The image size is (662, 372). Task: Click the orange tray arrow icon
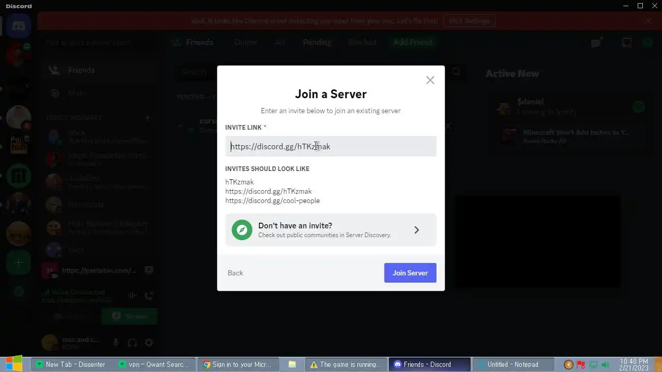[568, 365]
